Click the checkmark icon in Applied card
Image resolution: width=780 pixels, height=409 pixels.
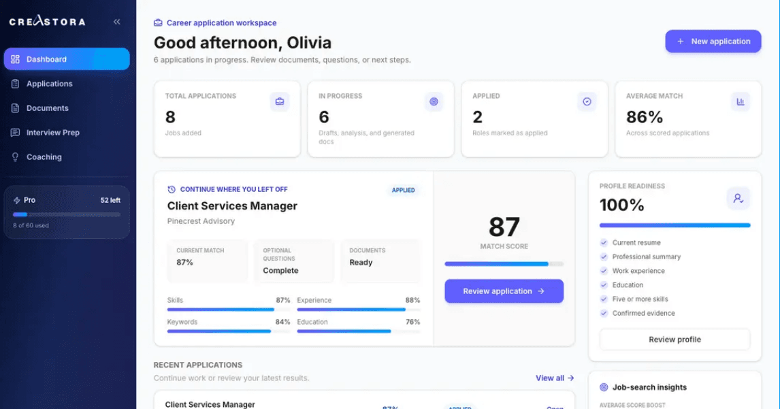[587, 101]
